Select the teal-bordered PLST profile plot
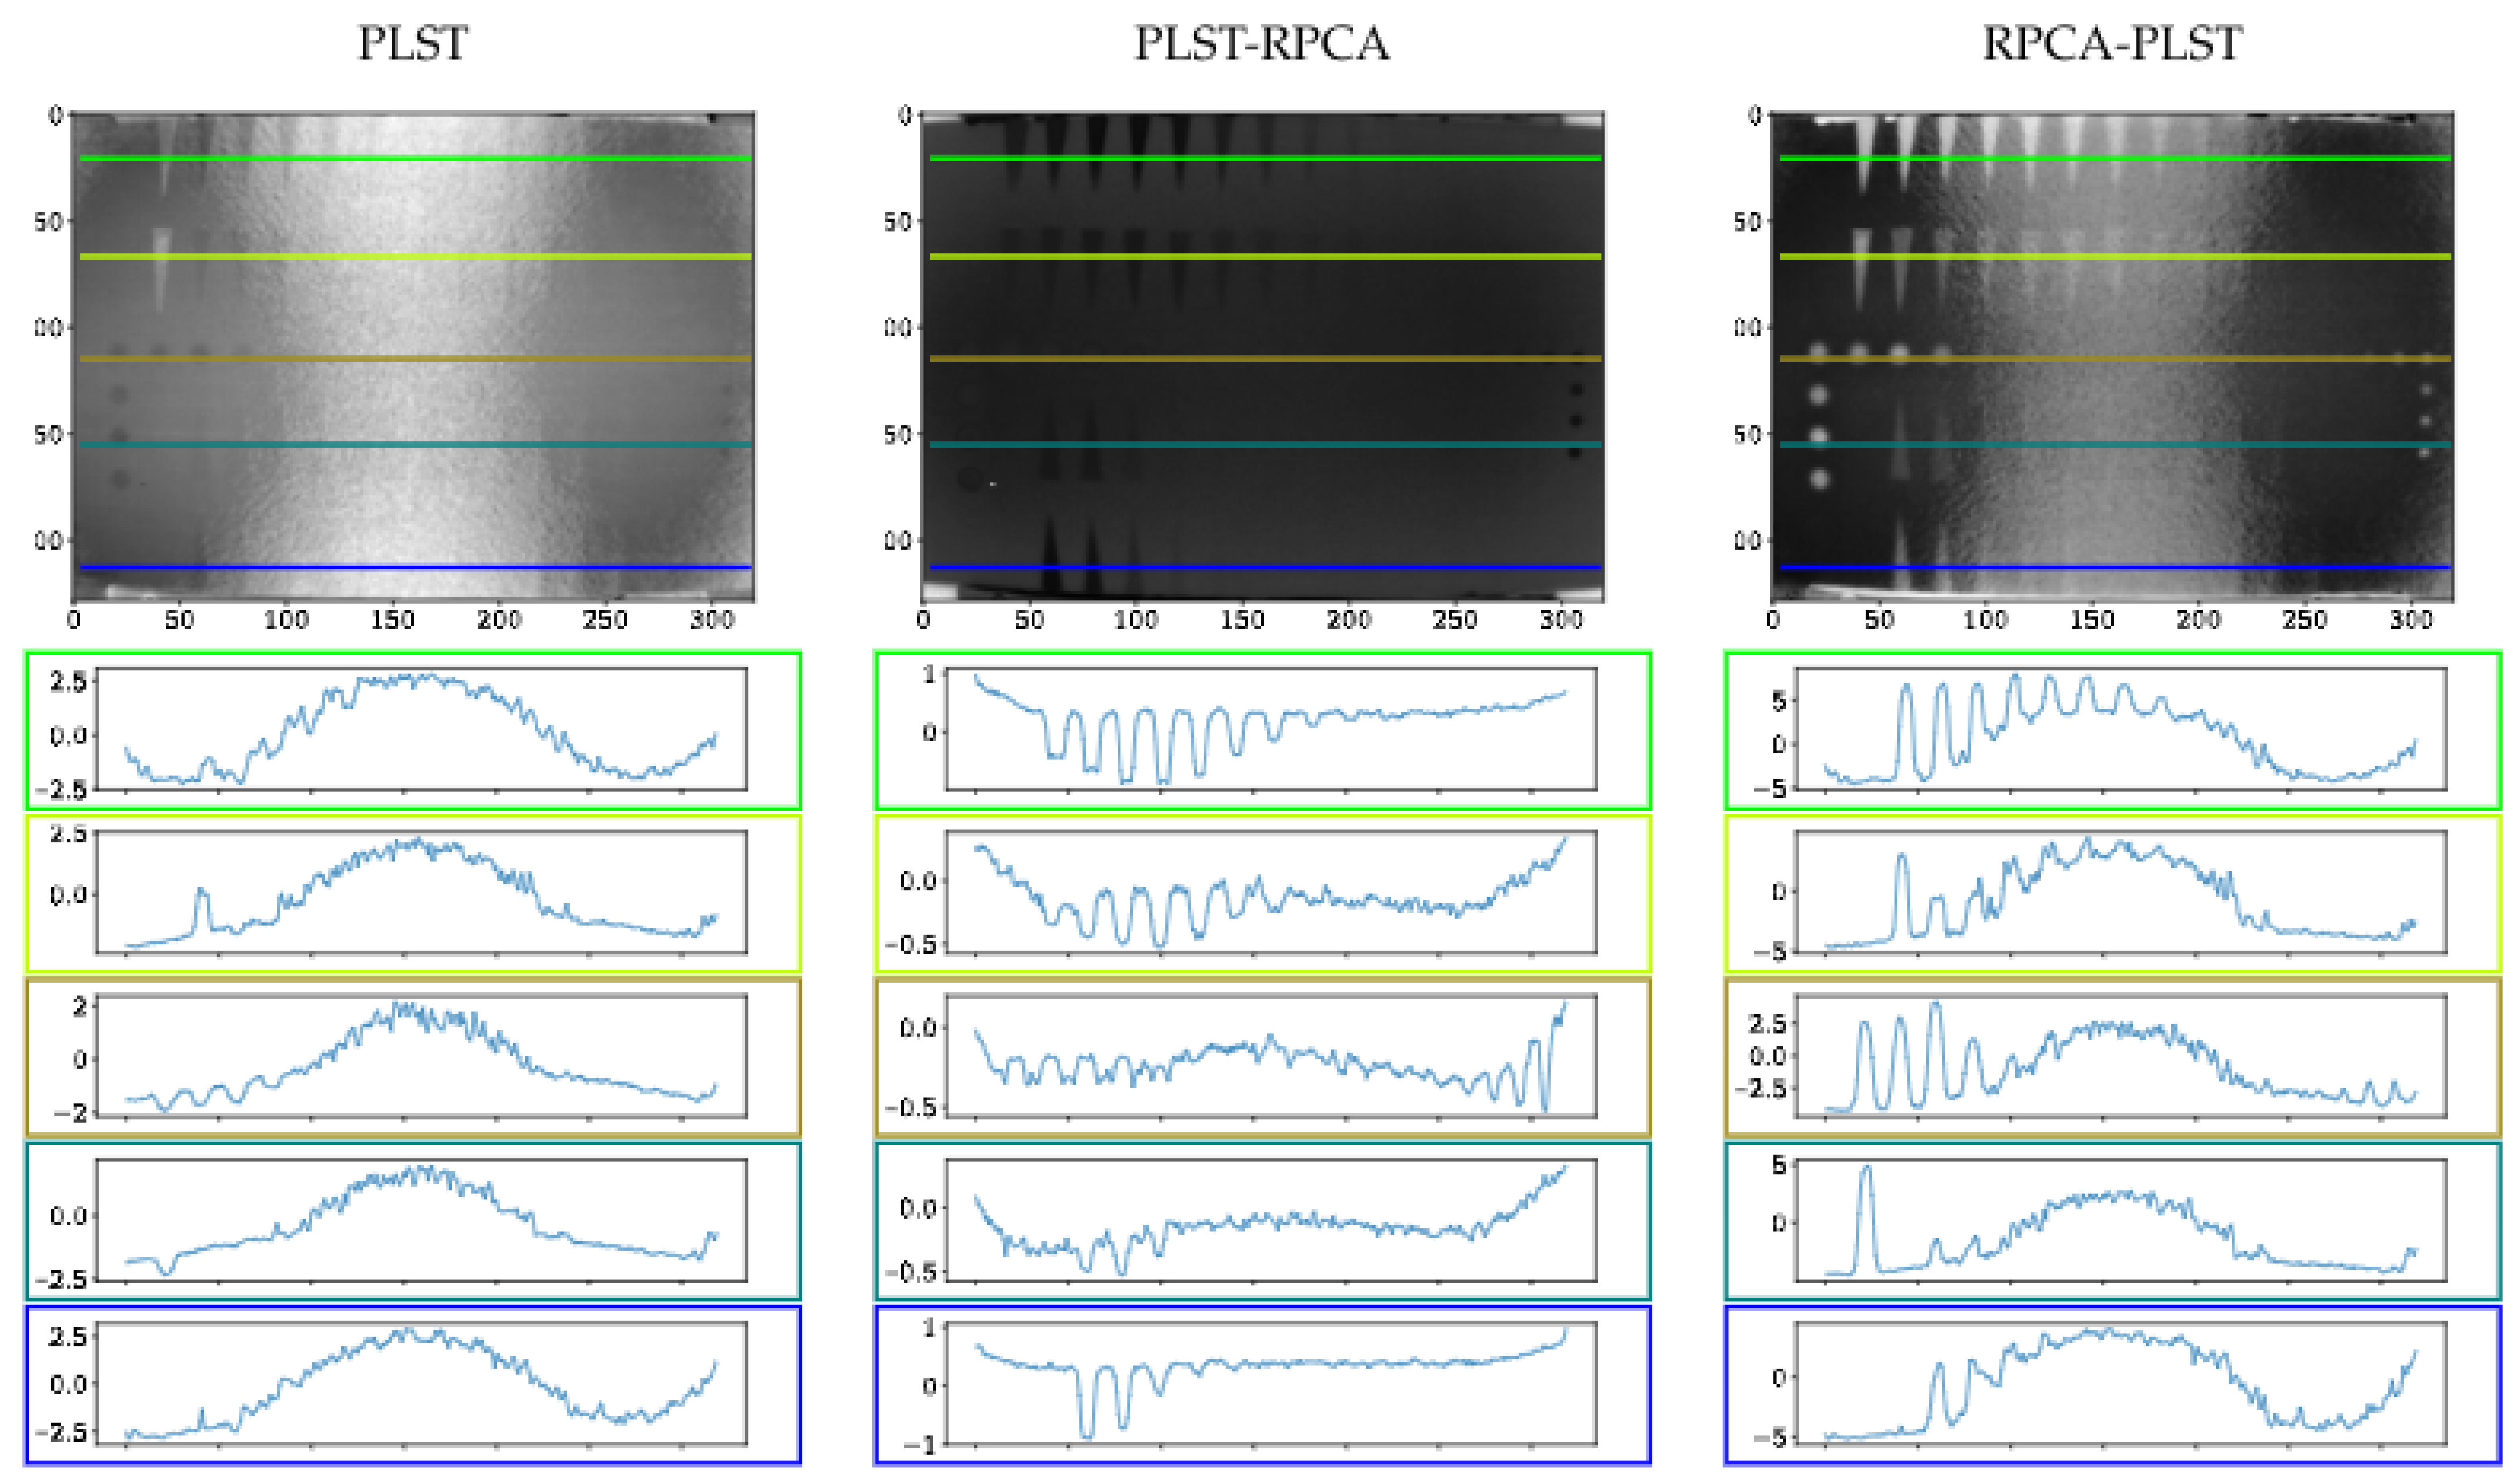This screenshot has height=1484, width=2519. [413, 1220]
